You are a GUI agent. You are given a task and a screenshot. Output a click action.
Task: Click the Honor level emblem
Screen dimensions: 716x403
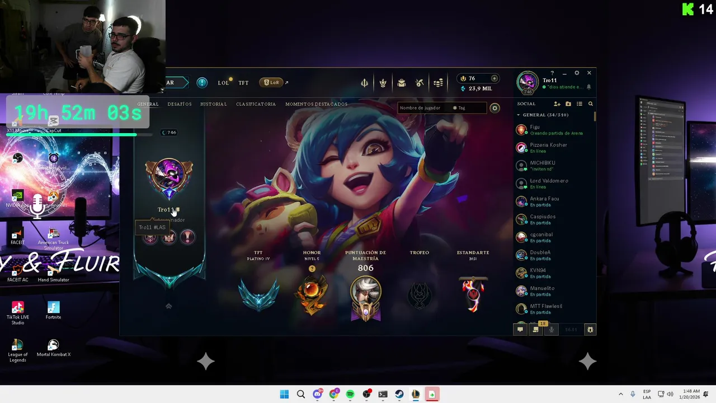[312, 296]
